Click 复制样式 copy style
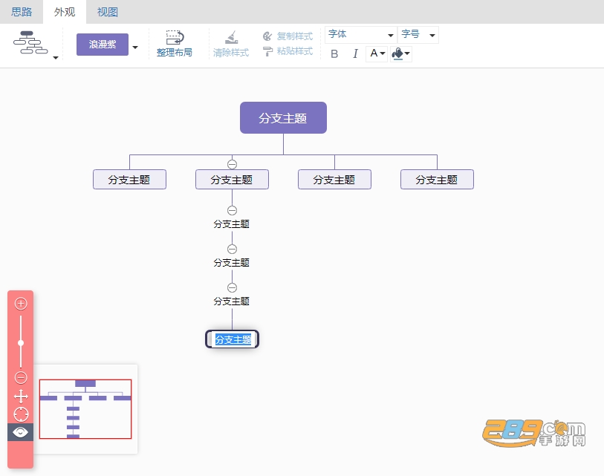The height and width of the screenshot is (476, 604). click(288, 36)
